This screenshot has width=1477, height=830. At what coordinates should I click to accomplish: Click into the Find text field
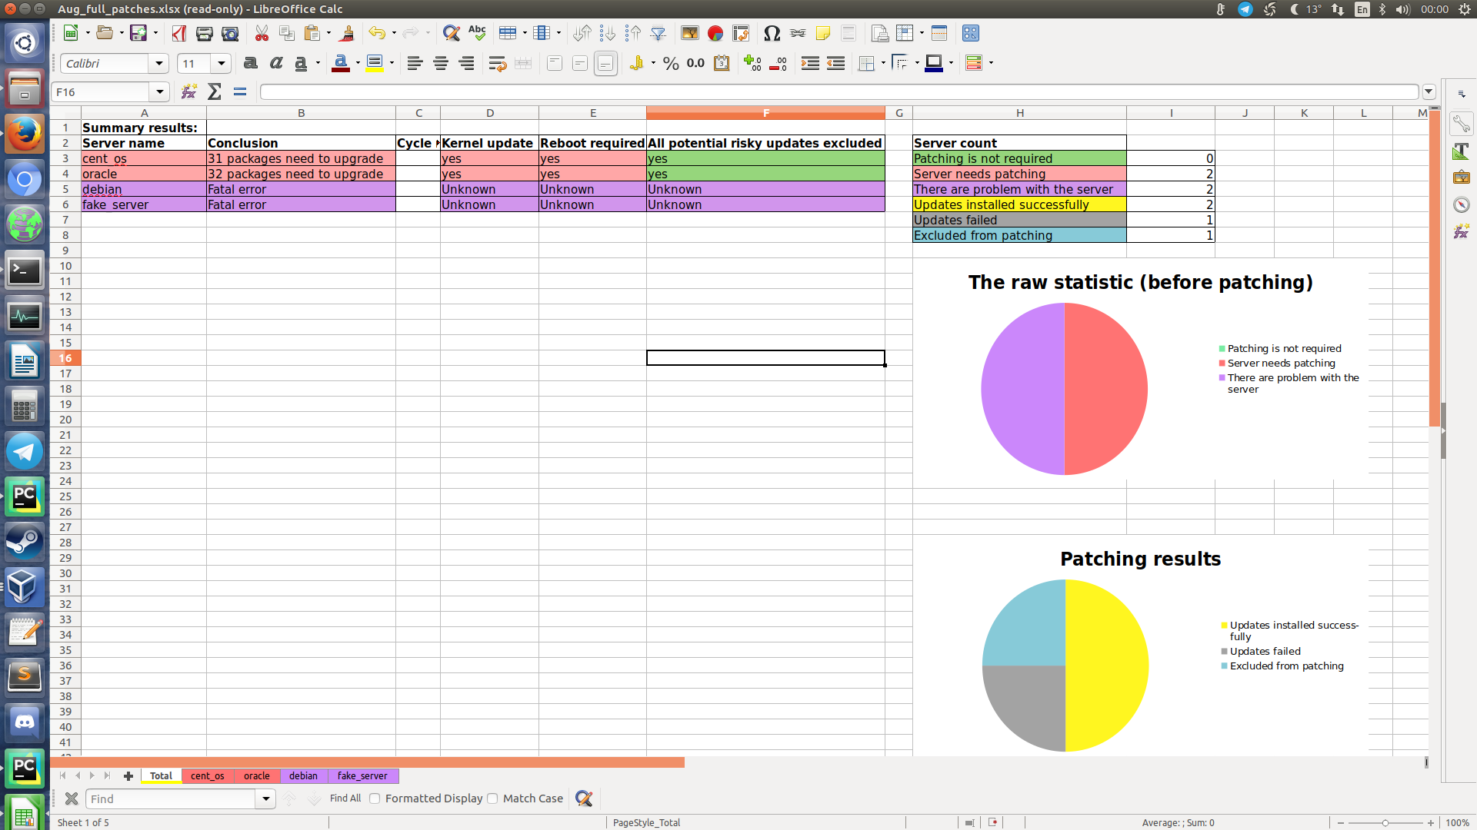click(x=171, y=799)
